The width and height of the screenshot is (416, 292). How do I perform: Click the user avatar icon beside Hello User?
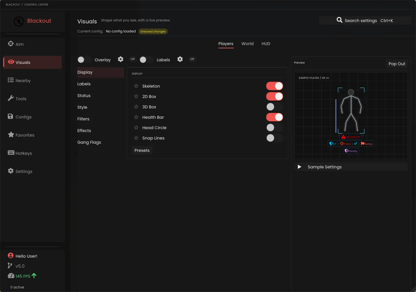click(x=11, y=256)
